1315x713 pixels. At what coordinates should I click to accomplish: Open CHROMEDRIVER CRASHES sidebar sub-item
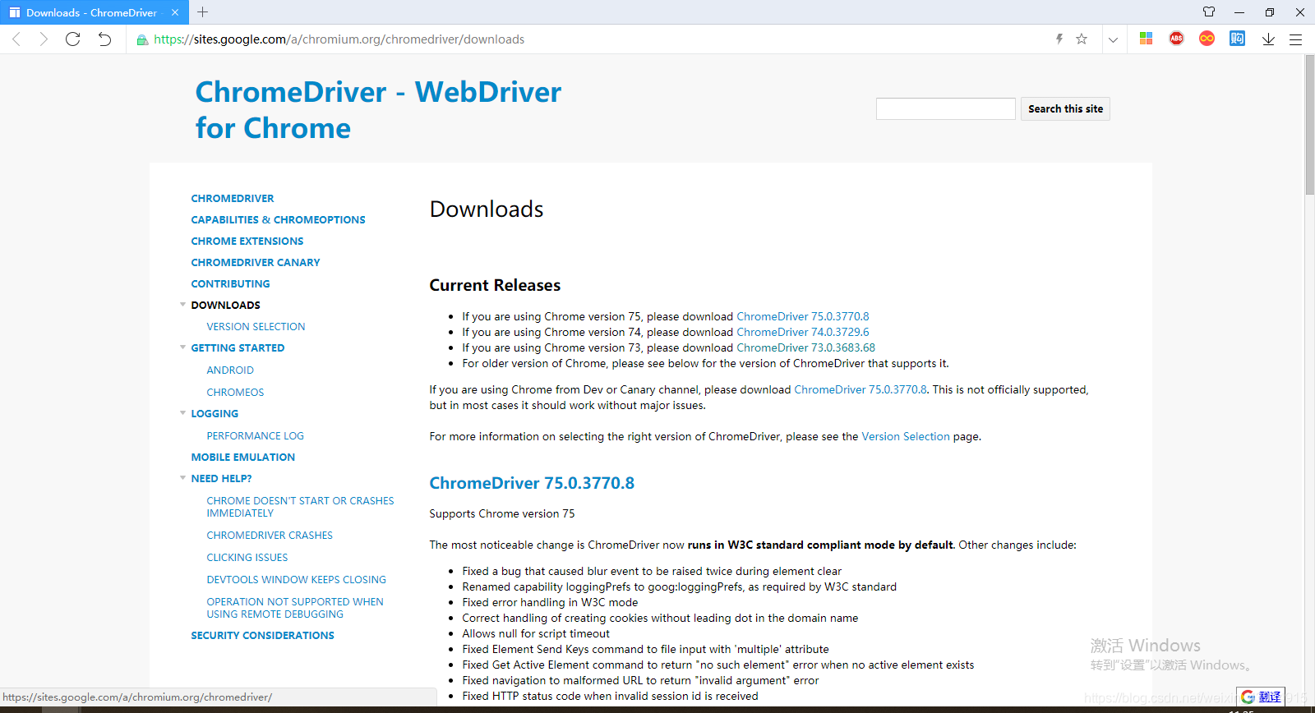coord(270,536)
